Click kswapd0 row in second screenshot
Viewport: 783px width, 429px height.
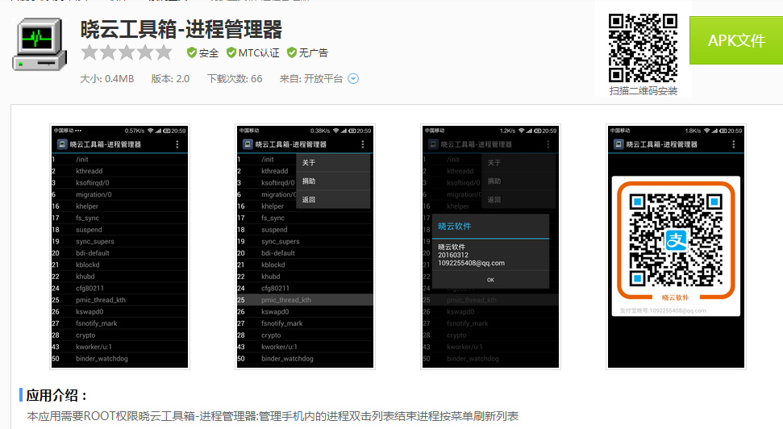(305, 311)
